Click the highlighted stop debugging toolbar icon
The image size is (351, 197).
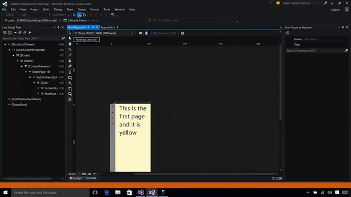(79, 15)
